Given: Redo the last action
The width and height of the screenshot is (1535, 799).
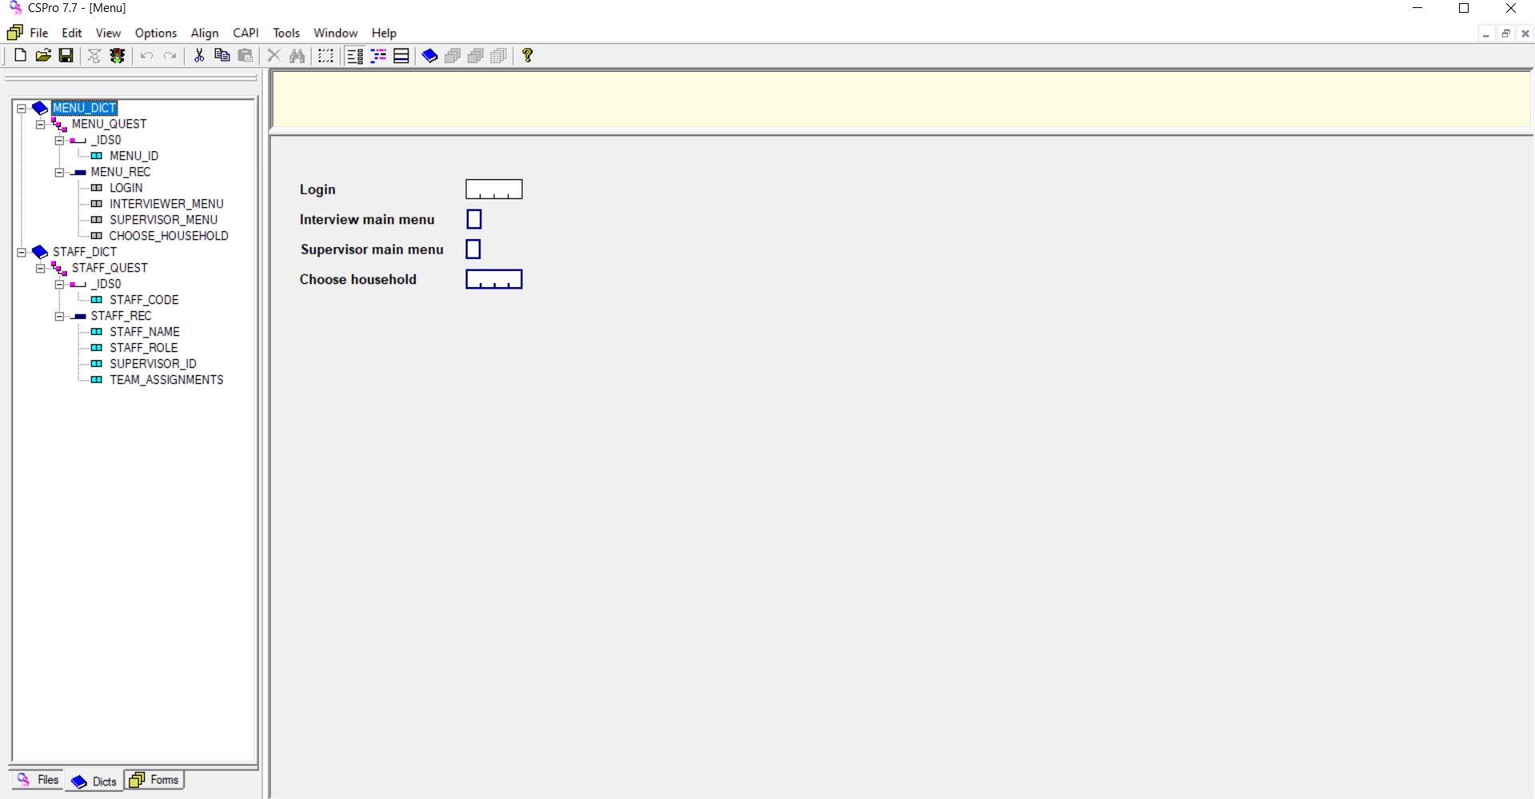Looking at the screenshot, I should (169, 55).
